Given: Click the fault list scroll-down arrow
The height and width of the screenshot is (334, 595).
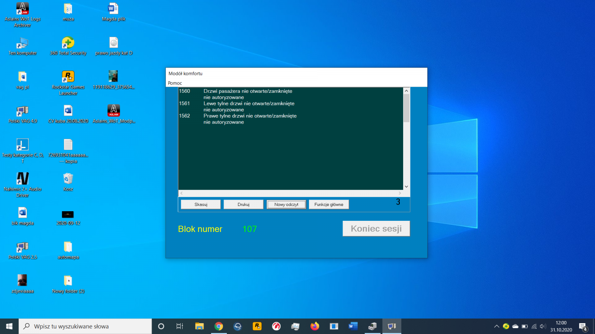Looking at the screenshot, I should (x=406, y=187).
